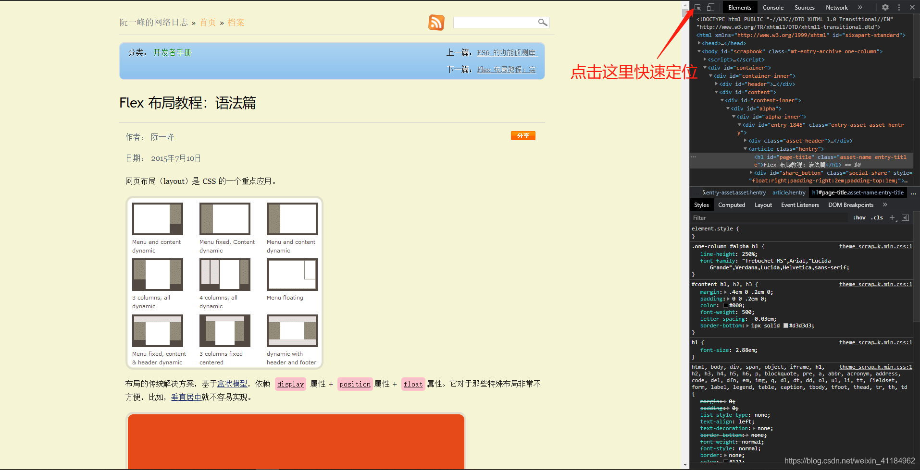Click the display property code link
This screenshot has width=920, height=470.
pyautogui.click(x=290, y=384)
